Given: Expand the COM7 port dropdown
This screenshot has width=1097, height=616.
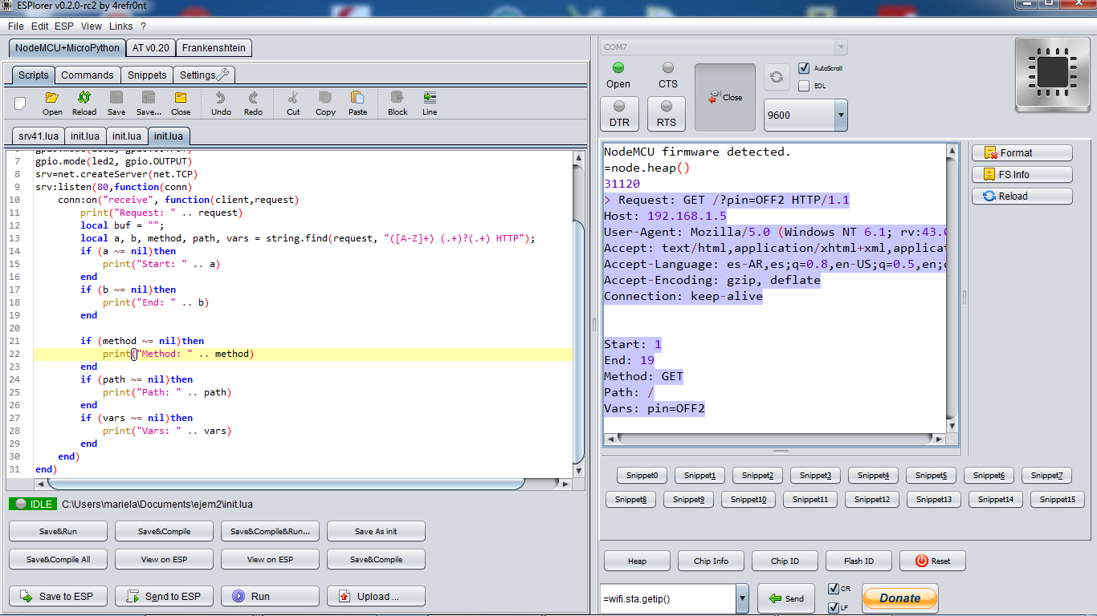Looking at the screenshot, I should [840, 47].
